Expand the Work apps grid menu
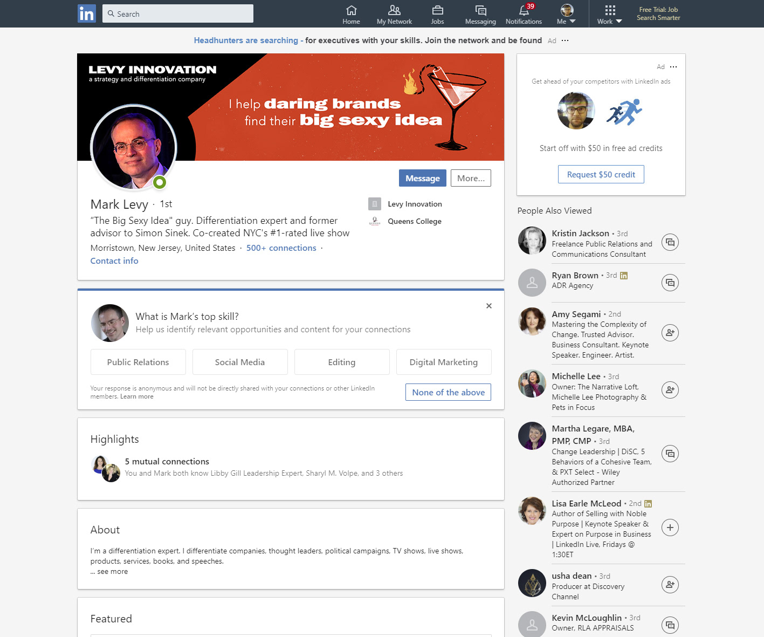Viewport: 764px width, 637px height. tap(610, 15)
